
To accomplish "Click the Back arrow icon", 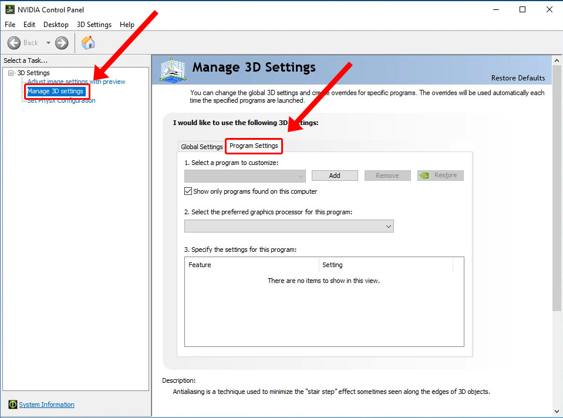I will click(x=14, y=43).
